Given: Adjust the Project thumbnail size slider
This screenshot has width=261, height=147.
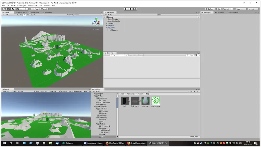Looking at the screenshot, I should click(x=194, y=136).
